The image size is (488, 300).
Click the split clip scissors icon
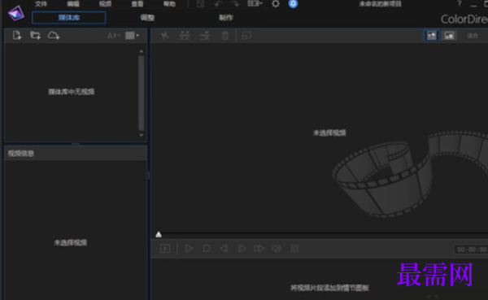pyautogui.click(x=164, y=36)
